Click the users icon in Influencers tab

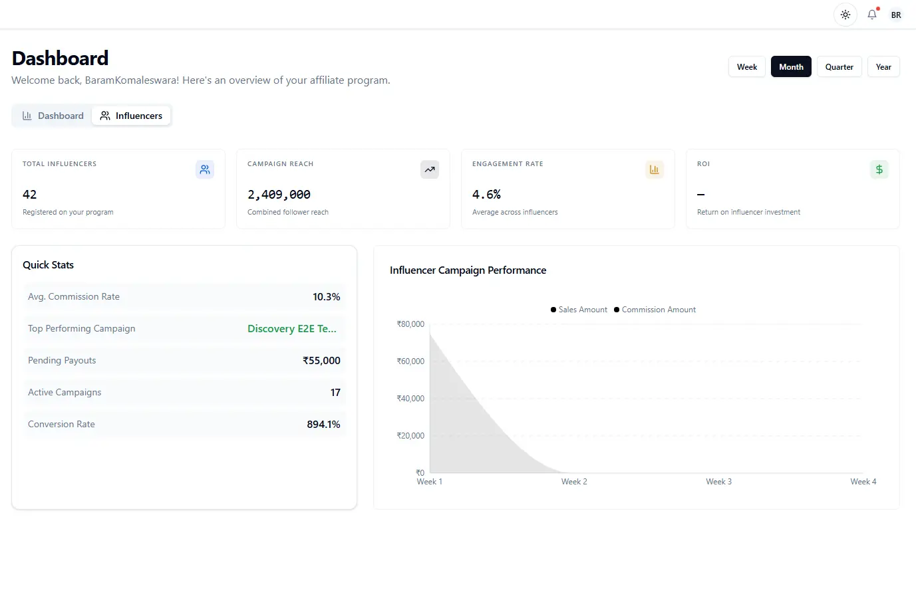click(x=105, y=116)
